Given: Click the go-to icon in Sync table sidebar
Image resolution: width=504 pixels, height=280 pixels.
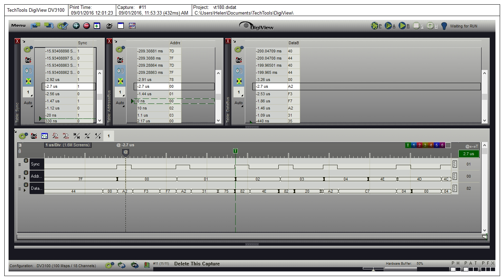Looking at the screenshot, I should tap(28, 60).
